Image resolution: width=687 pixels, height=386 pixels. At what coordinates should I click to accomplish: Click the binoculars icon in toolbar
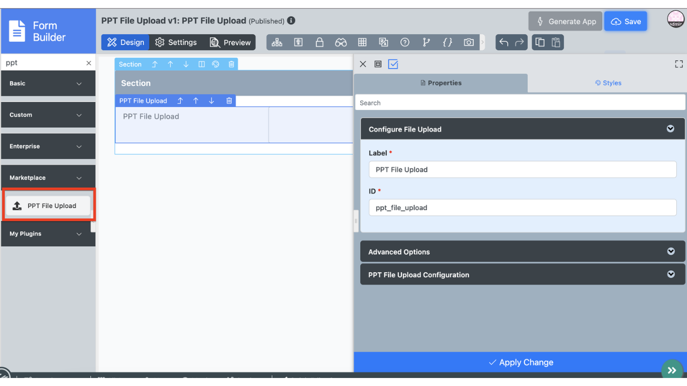[341, 42]
